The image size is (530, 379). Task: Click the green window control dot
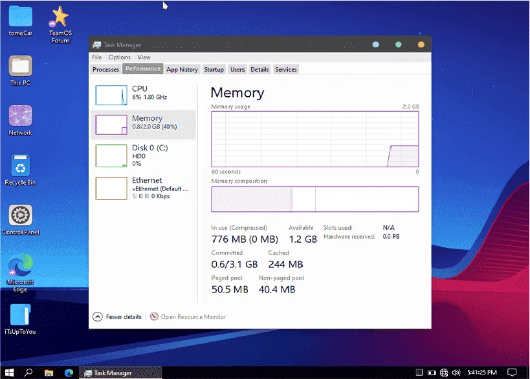tap(398, 45)
